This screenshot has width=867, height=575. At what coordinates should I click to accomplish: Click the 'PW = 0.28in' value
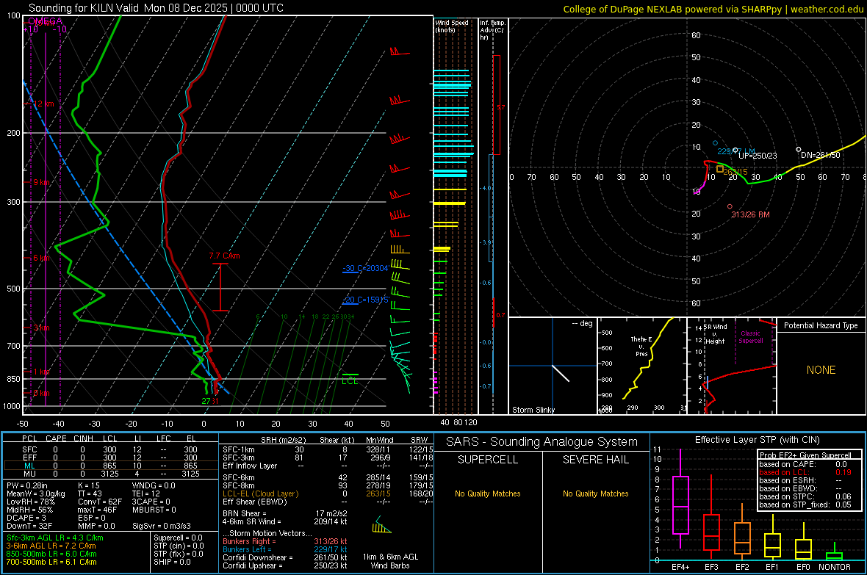click(27, 485)
